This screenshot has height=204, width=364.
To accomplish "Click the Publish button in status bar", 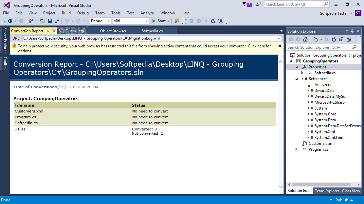I will click(x=342, y=200).
